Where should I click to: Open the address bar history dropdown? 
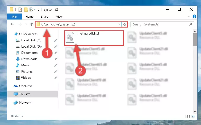click(x=119, y=24)
